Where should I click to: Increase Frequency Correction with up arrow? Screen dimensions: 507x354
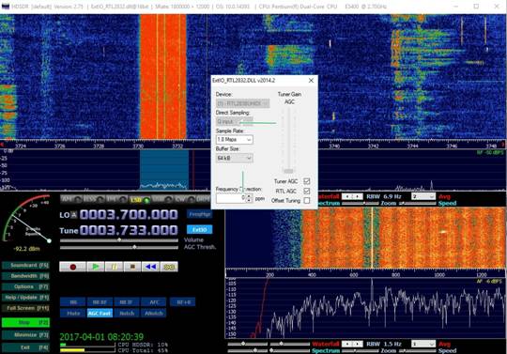point(249,196)
